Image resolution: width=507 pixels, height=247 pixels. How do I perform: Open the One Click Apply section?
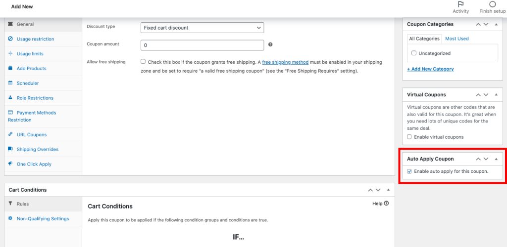(44, 164)
